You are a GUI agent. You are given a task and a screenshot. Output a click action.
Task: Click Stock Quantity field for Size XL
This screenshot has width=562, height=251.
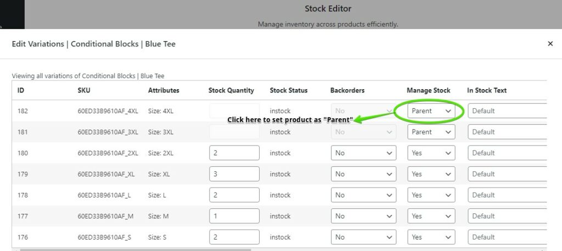pos(234,174)
